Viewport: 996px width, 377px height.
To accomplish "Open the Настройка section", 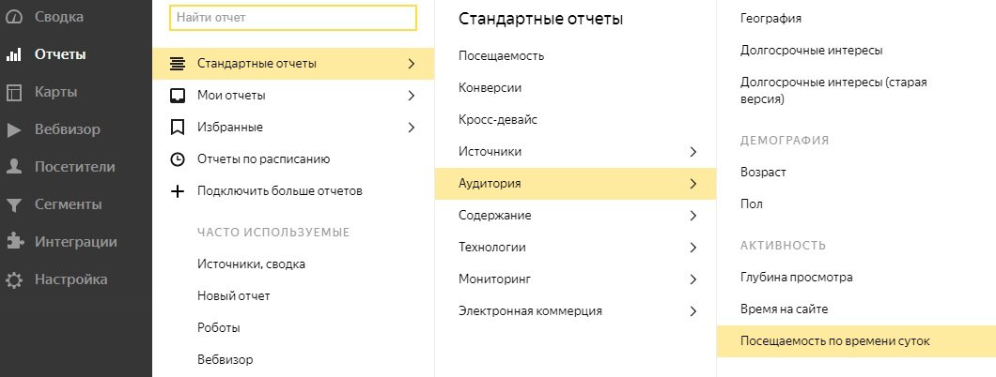I will tap(70, 279).
